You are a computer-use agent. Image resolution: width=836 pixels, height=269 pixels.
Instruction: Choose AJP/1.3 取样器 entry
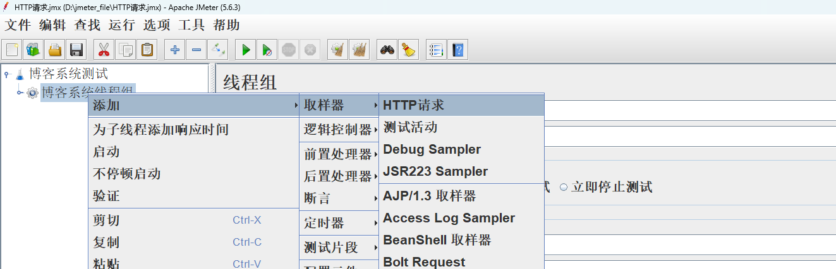(461, 196)
